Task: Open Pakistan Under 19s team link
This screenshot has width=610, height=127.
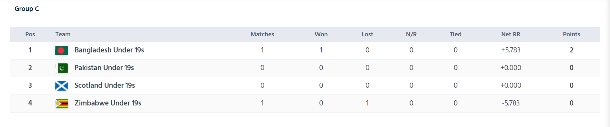Action: point(104,68)
